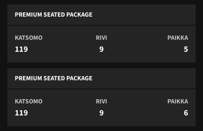Click the word PACKAGE in the bottom header
This screenshot has width=203, height=131.
(x=79, y=78)
